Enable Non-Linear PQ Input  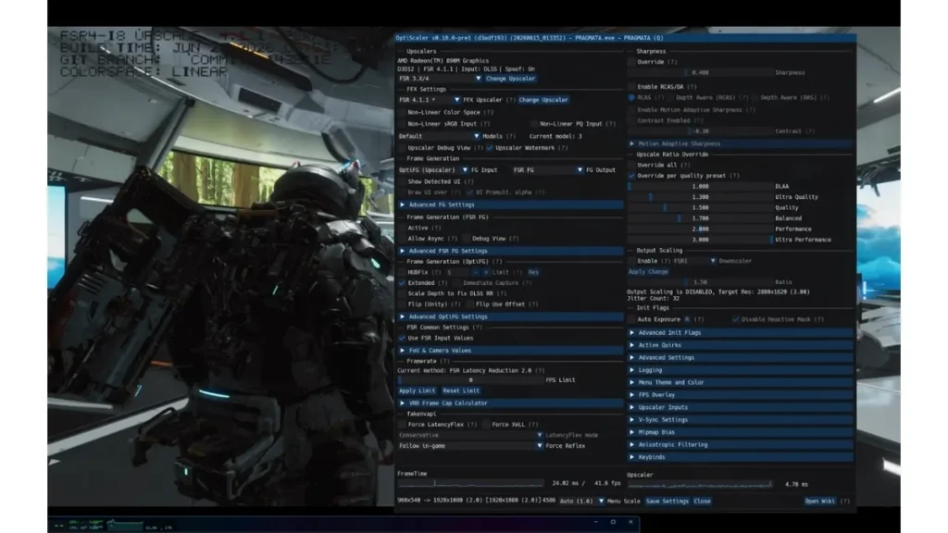click(x=534, y=123)
